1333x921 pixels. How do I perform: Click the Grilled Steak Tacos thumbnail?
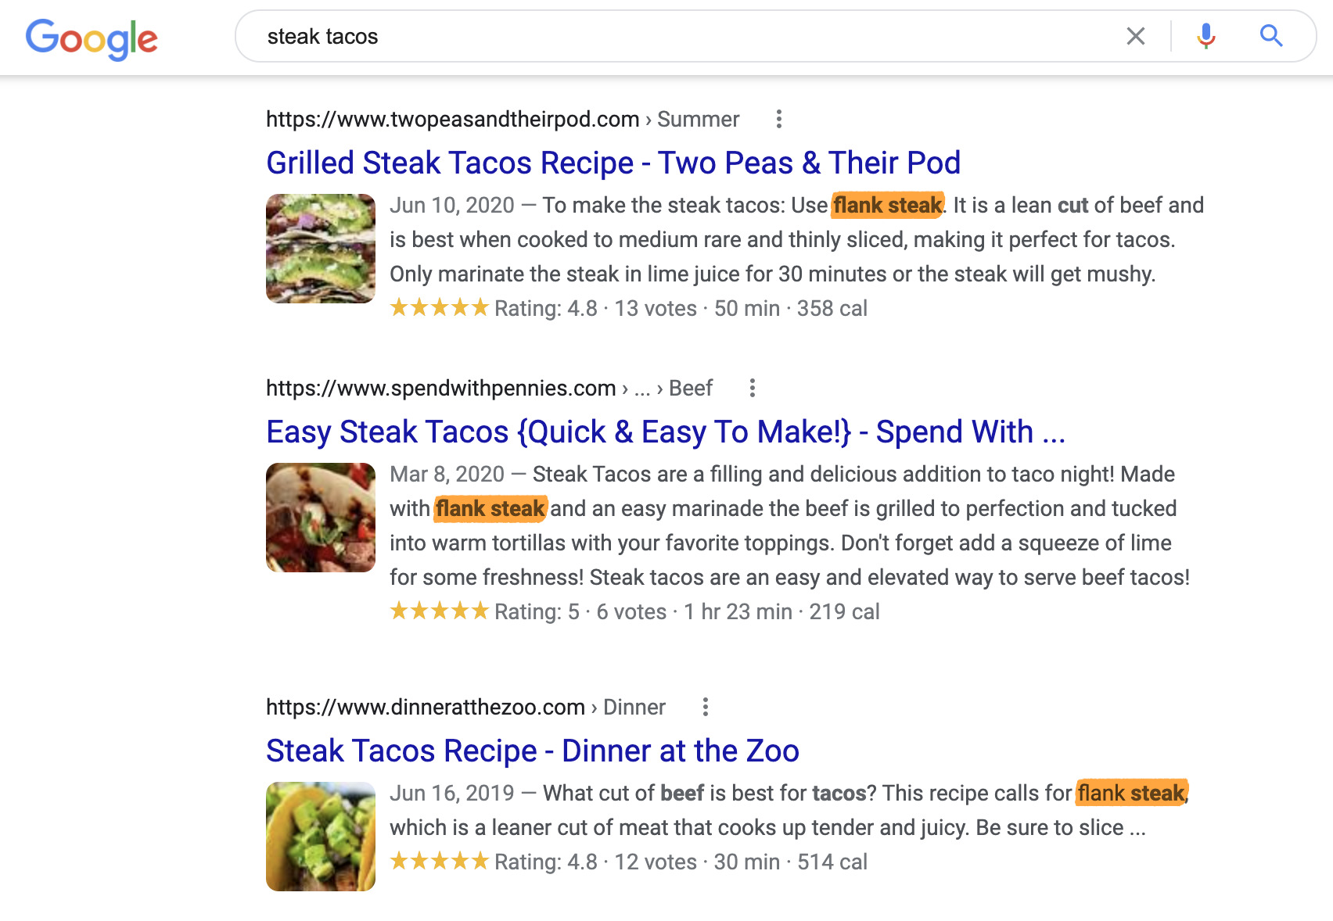point(321,249)
